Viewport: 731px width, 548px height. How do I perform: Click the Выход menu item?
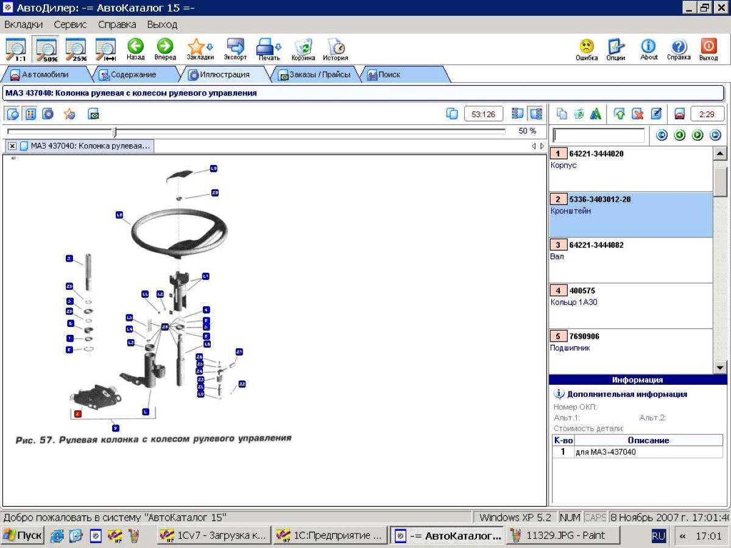(x=162, y=25)
